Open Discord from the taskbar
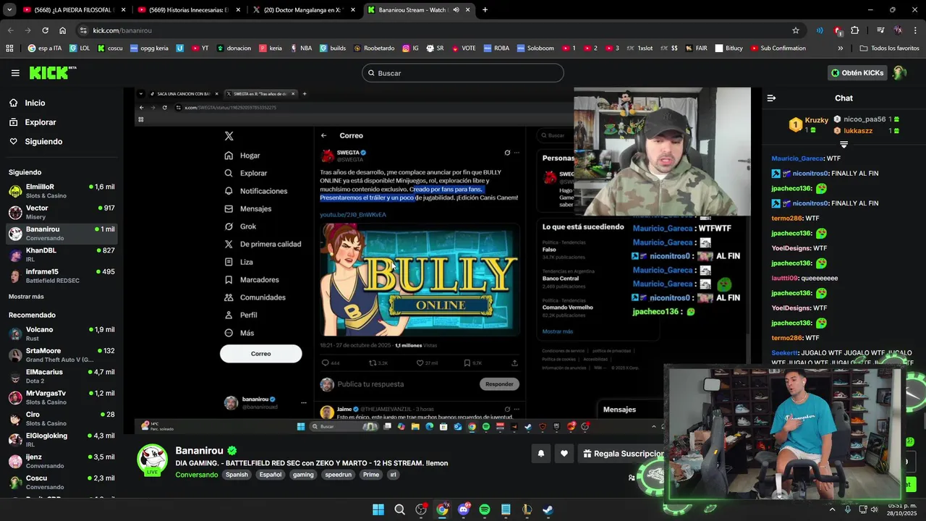This screenshot has height=521, width=926. coord(464,509)
